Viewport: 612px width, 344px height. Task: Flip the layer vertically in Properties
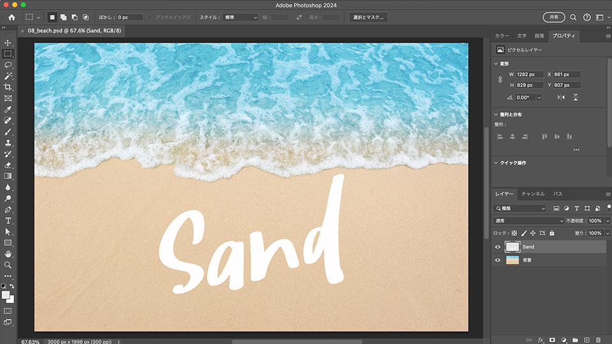pyautogui.click(x=575, y=97)
